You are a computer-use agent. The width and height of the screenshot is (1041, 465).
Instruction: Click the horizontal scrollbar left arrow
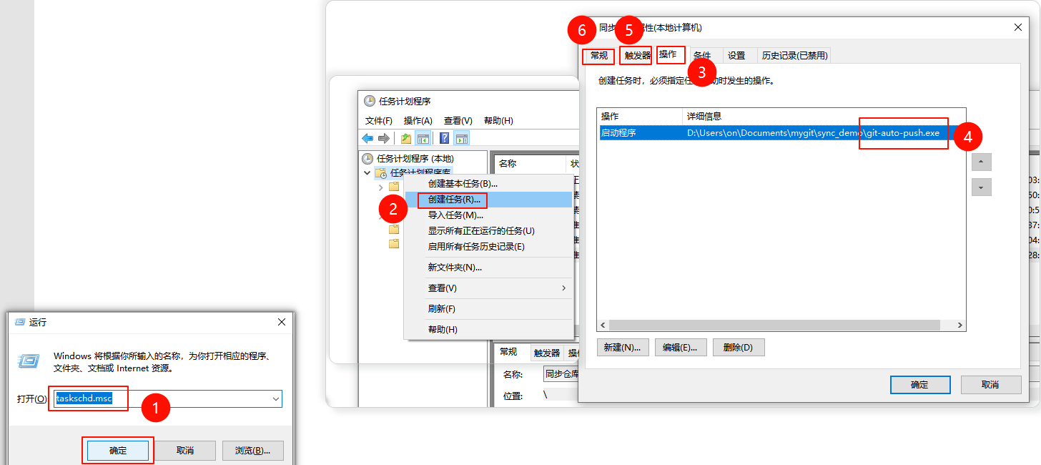(603, 325)
